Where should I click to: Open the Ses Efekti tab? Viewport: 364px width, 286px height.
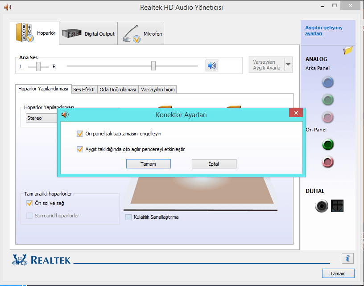84,90
